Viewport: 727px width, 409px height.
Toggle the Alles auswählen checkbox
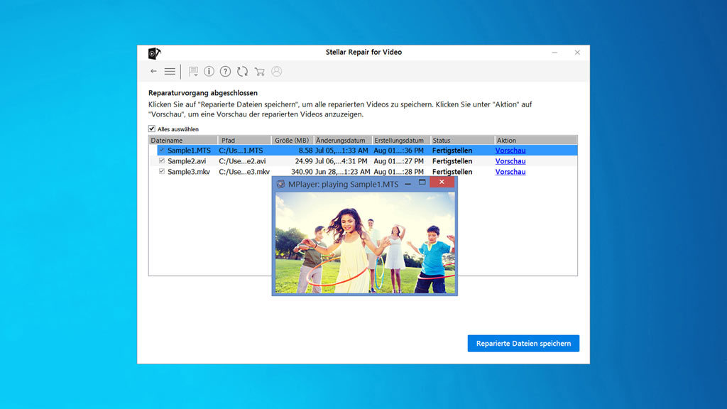pyautogui.click(x=152, y=129)
